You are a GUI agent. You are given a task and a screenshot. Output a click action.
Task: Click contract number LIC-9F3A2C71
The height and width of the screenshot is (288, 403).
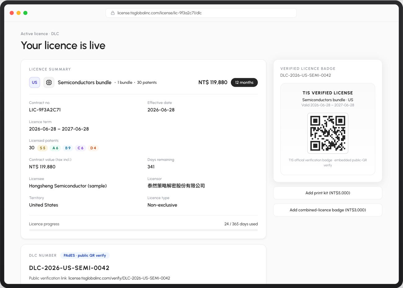(x=45, y=110)
